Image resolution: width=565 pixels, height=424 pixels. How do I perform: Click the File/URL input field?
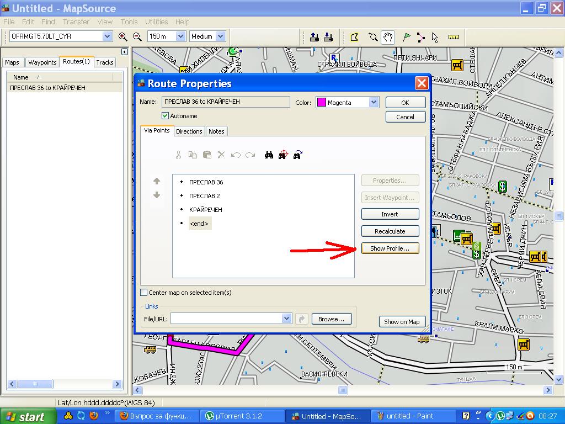pos(226,319)
